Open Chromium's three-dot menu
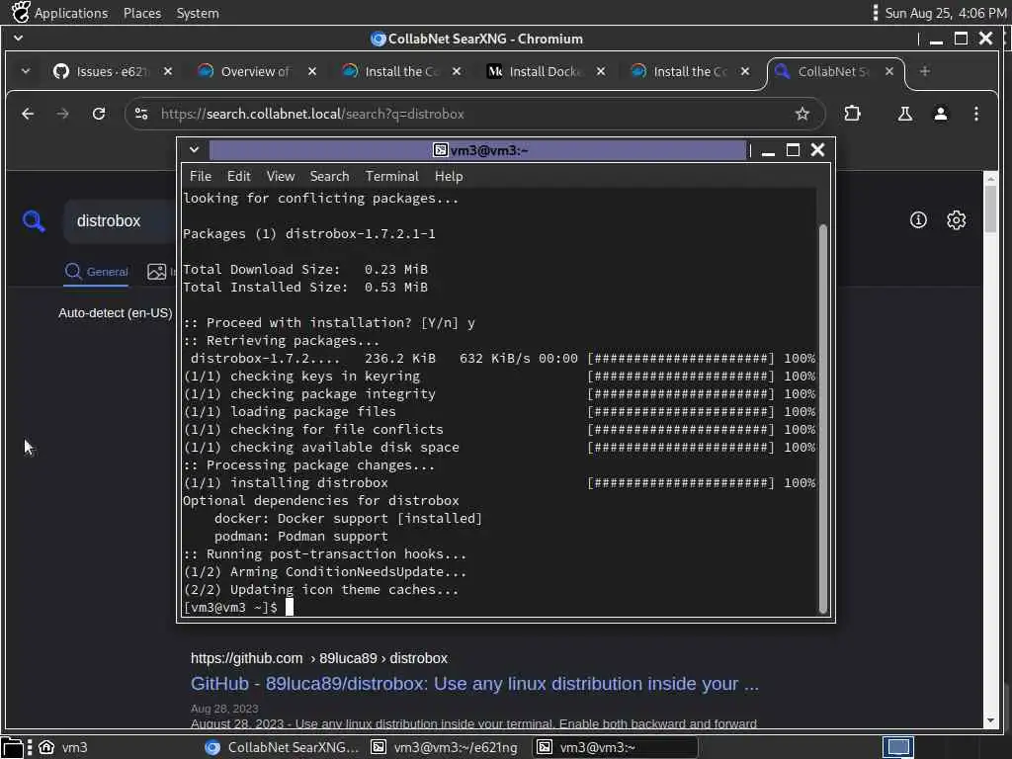 point(975,114)
